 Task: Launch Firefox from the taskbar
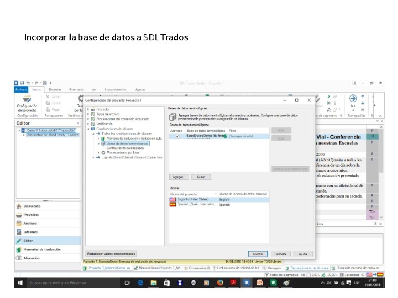(220, 283)
